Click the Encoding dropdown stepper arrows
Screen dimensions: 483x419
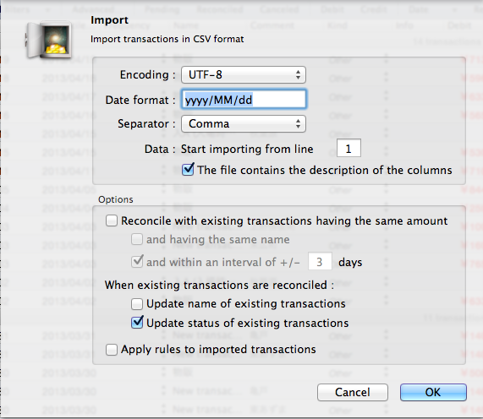tap(298, 74)
